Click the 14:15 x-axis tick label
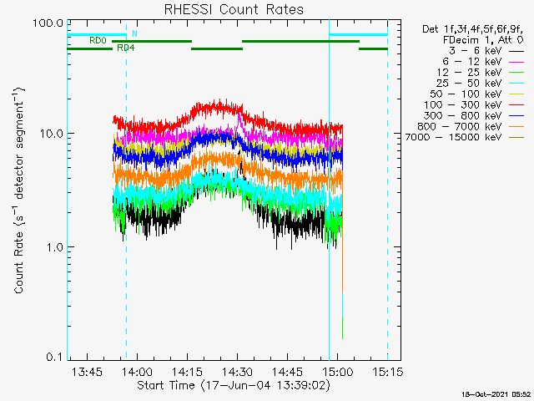Viewport: 534px width, 401px height. (x=187, y=372)
